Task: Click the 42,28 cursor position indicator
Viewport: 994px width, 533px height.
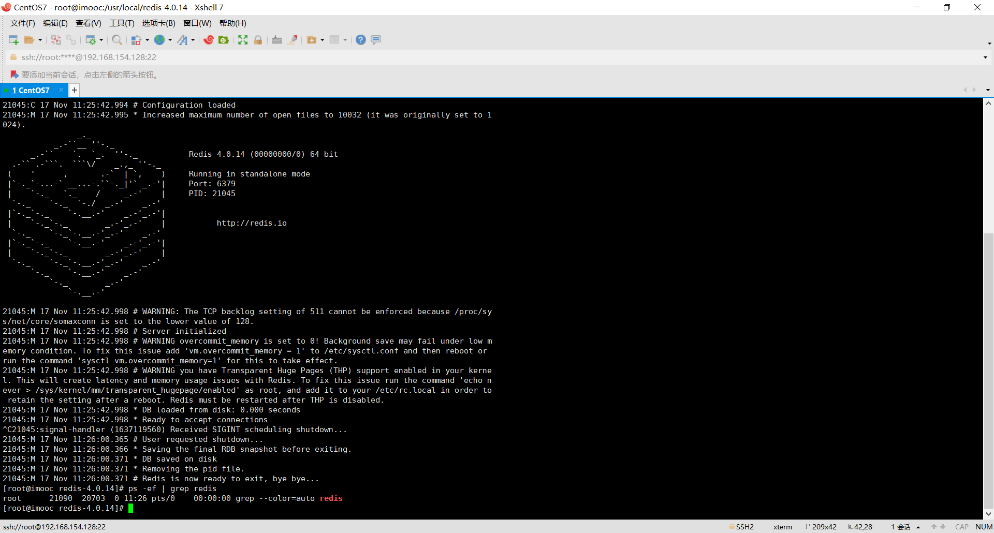Action: (x=860, y=527)
